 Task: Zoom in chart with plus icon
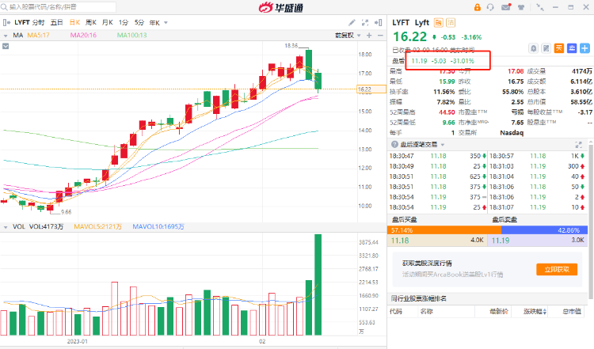pos(369,35)
